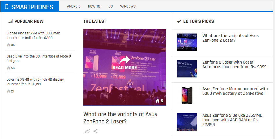The height and width of the screenshot is (139, 275).
Task: Open the Asus Zenfone Max phone thumbnail
Action: click(187, 95)
